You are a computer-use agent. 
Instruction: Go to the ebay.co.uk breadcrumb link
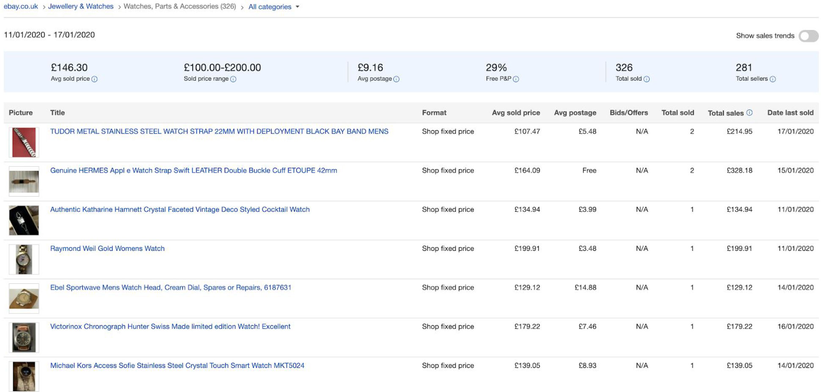(x=21, y=6)
